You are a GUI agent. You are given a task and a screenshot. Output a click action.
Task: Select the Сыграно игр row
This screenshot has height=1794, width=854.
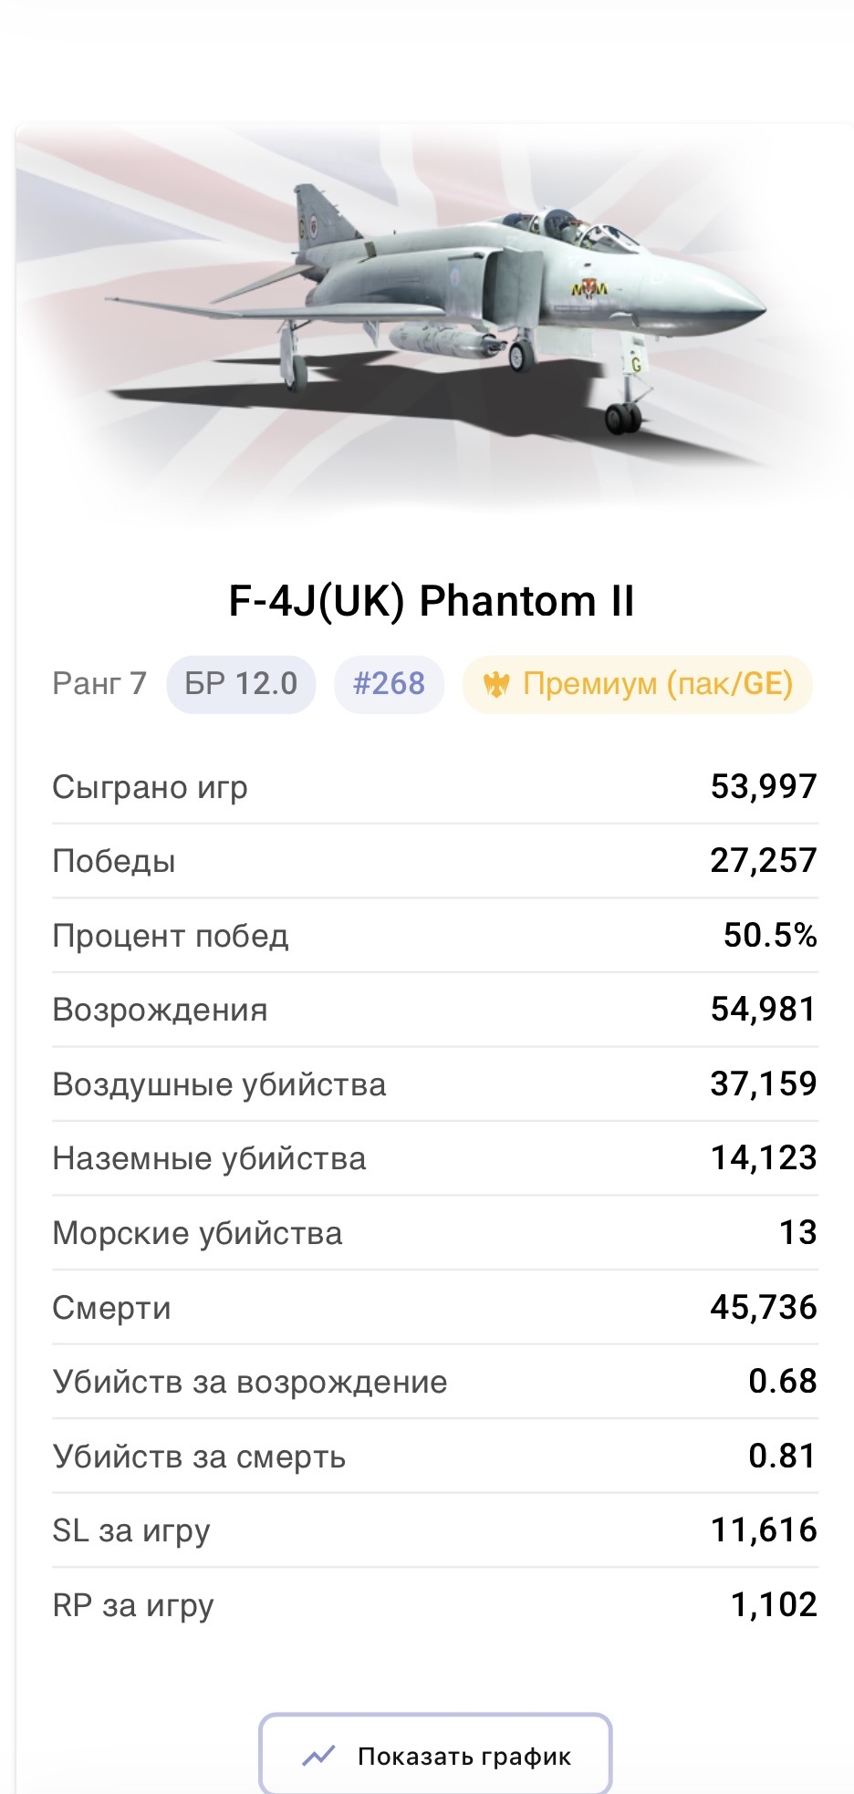(x=435, y=786)
